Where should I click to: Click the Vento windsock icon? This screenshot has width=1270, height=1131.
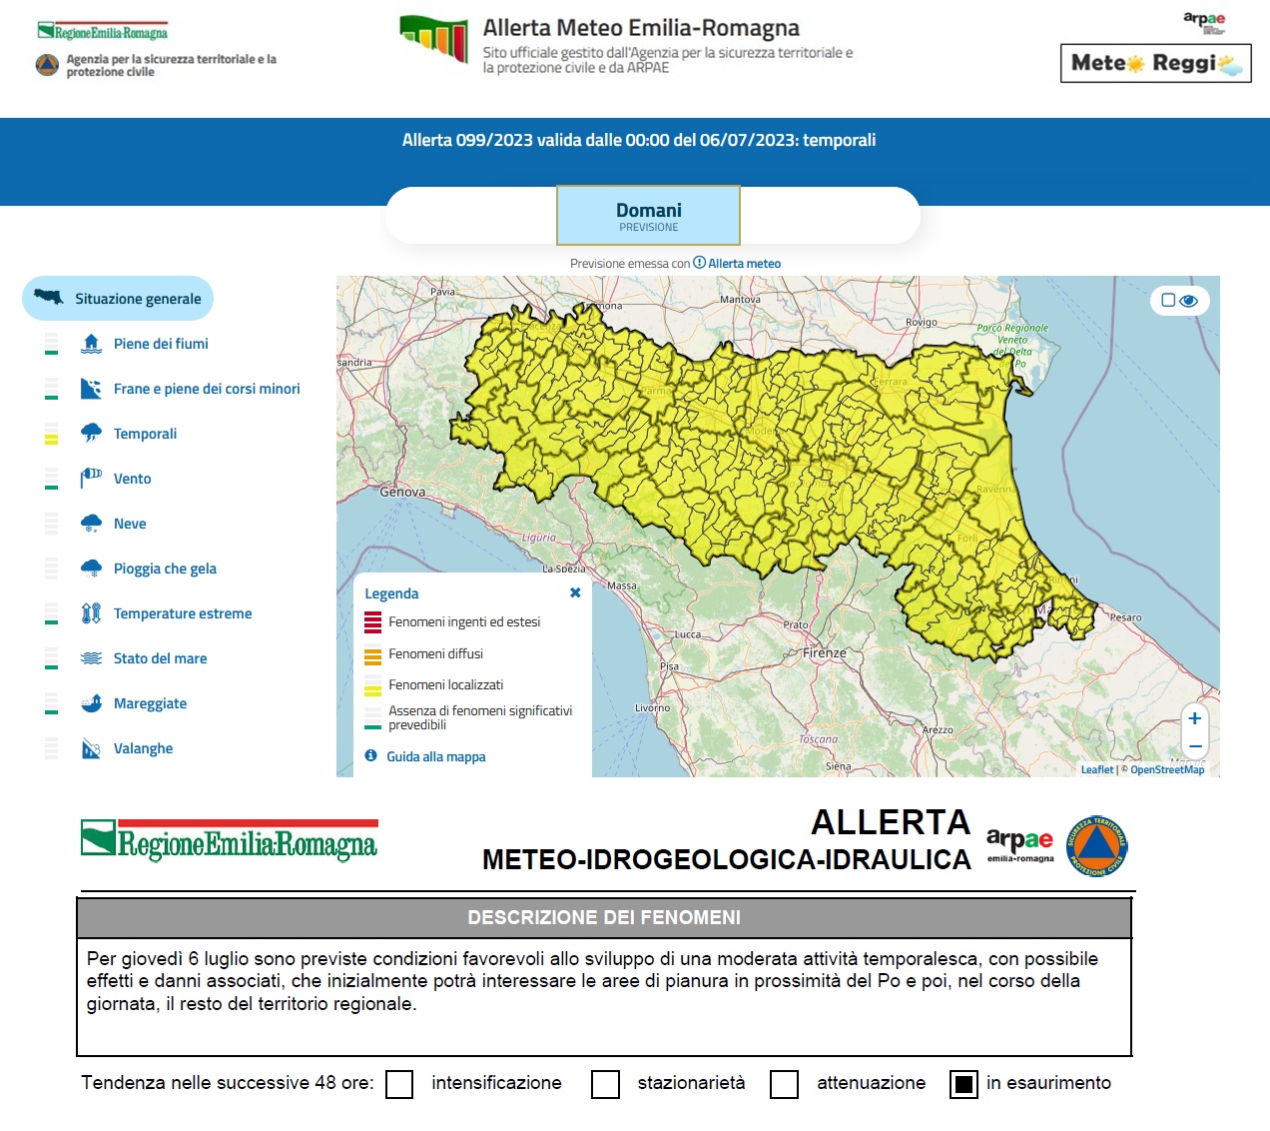coord(91,479)
